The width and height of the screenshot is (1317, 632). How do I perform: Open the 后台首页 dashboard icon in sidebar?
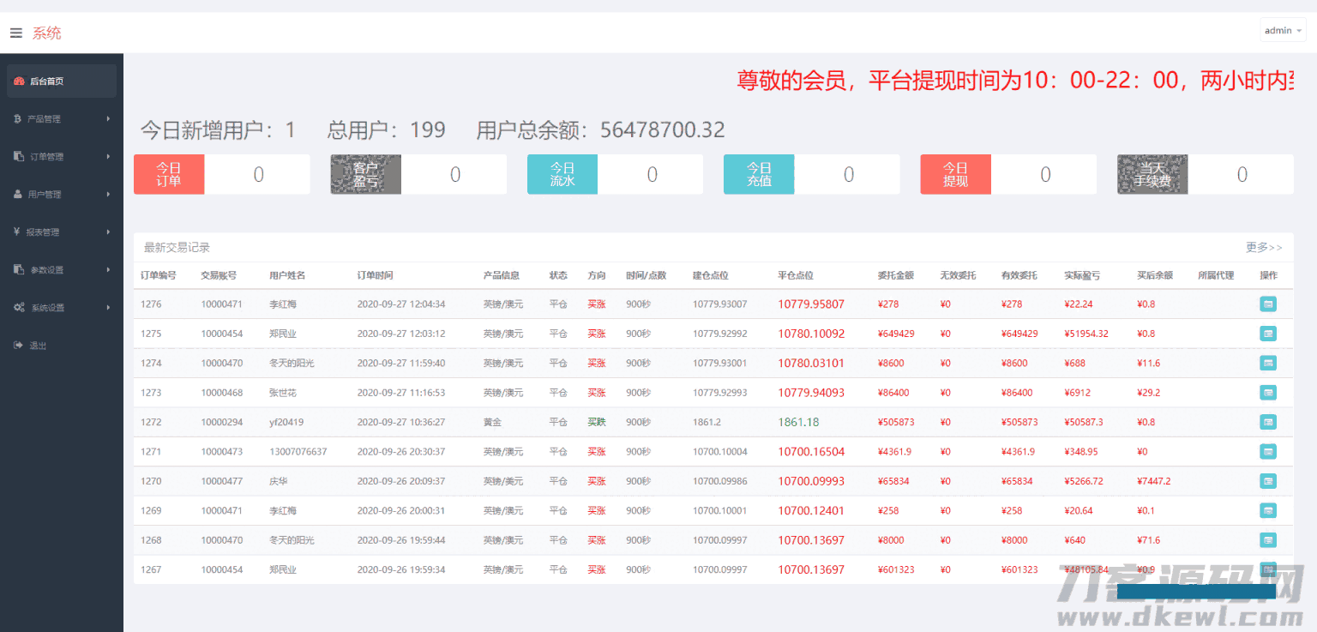click(x=16, y=81)
